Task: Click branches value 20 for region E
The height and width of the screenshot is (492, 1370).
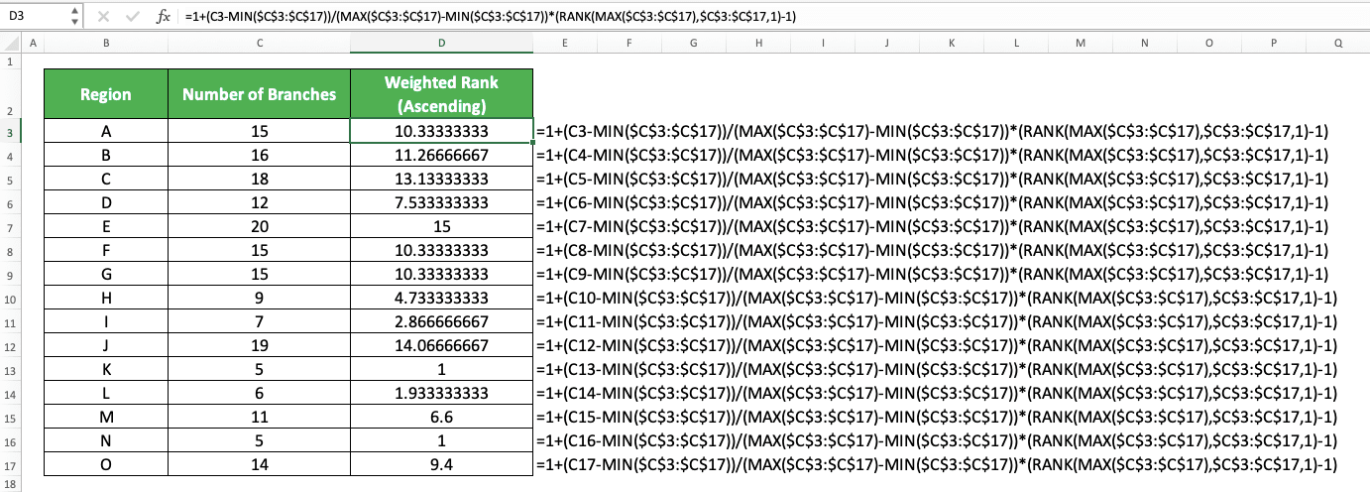Action: (x=259, y=227)
